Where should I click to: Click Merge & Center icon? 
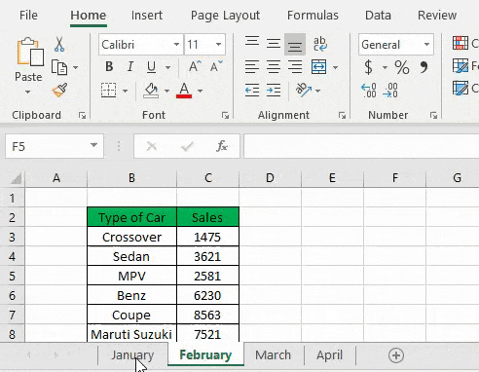(319, 67)
